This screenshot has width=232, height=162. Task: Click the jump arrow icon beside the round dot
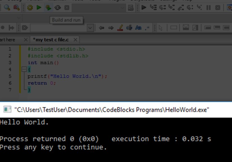(x=11, y=28)
